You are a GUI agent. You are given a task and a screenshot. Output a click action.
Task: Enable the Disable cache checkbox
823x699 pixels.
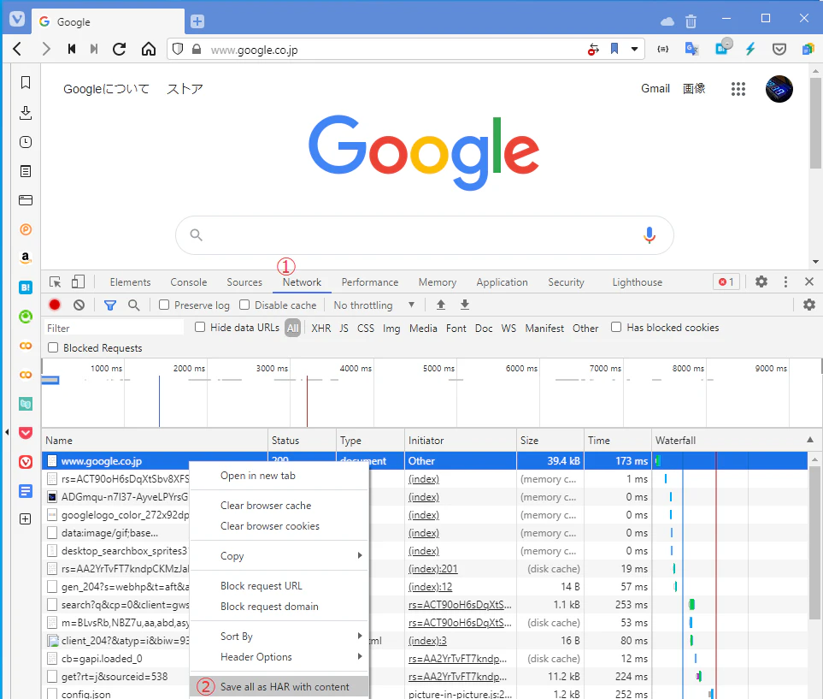(244, 305)
